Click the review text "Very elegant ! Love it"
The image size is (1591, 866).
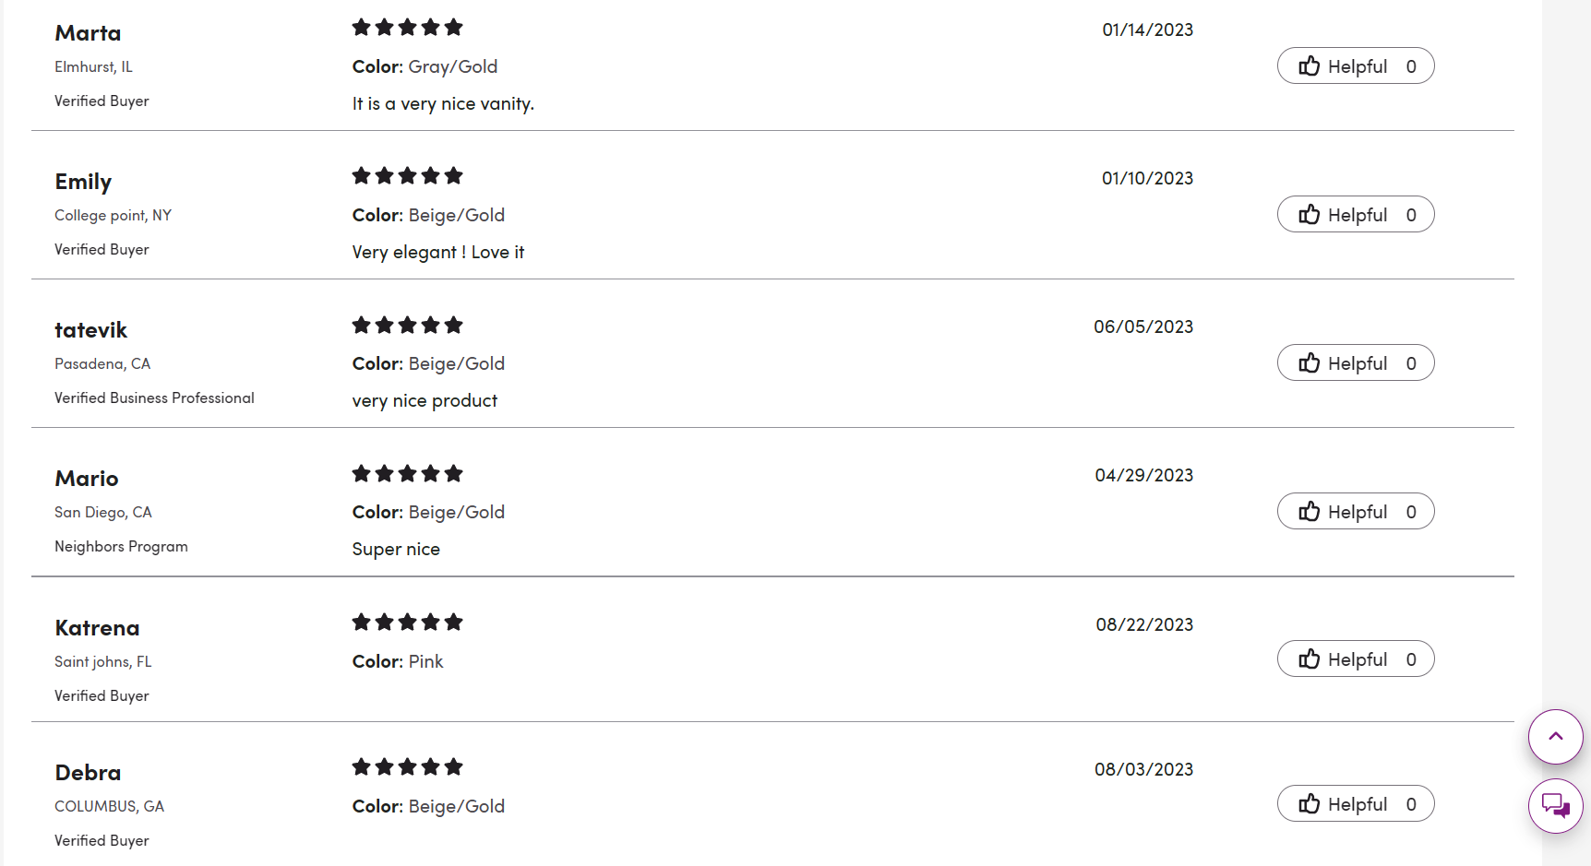click(437, 253)
